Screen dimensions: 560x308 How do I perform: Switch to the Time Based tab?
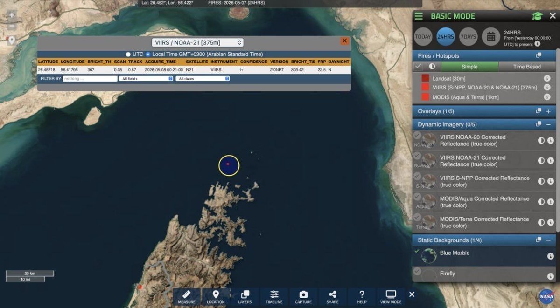pyautogui.click(x=527, y=67)
